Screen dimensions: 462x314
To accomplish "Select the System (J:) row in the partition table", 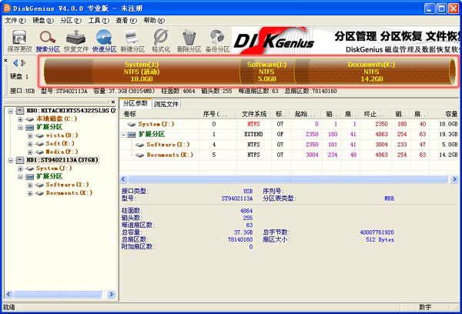I will (x=156, y=124).
